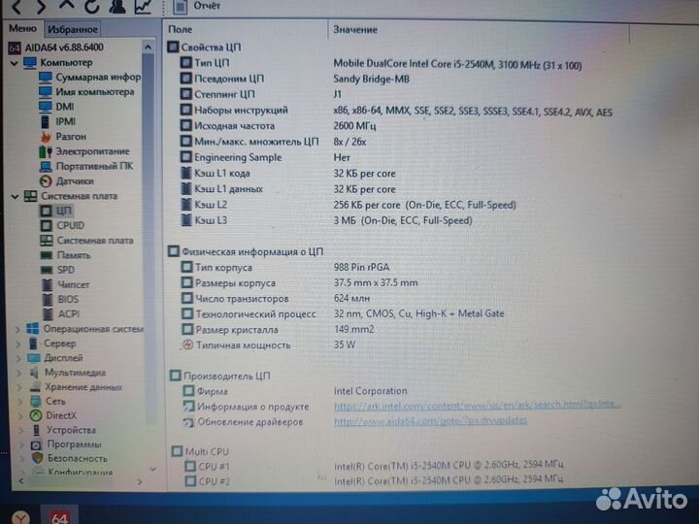This screenshot has height=524, width=699.
Task: Select the Программы tree item
Action: (67, 444)
